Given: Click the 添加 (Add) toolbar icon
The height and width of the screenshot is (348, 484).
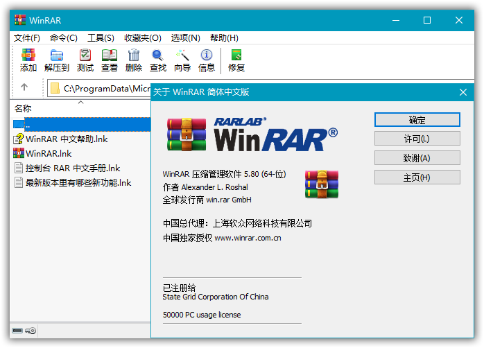Looking at the screenshot, I should (28, 55).
